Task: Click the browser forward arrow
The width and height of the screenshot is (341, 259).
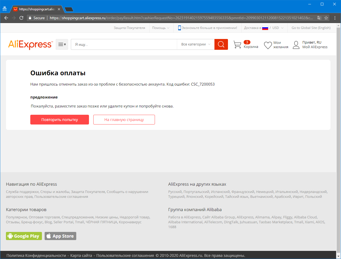Action: pos(14,18)
